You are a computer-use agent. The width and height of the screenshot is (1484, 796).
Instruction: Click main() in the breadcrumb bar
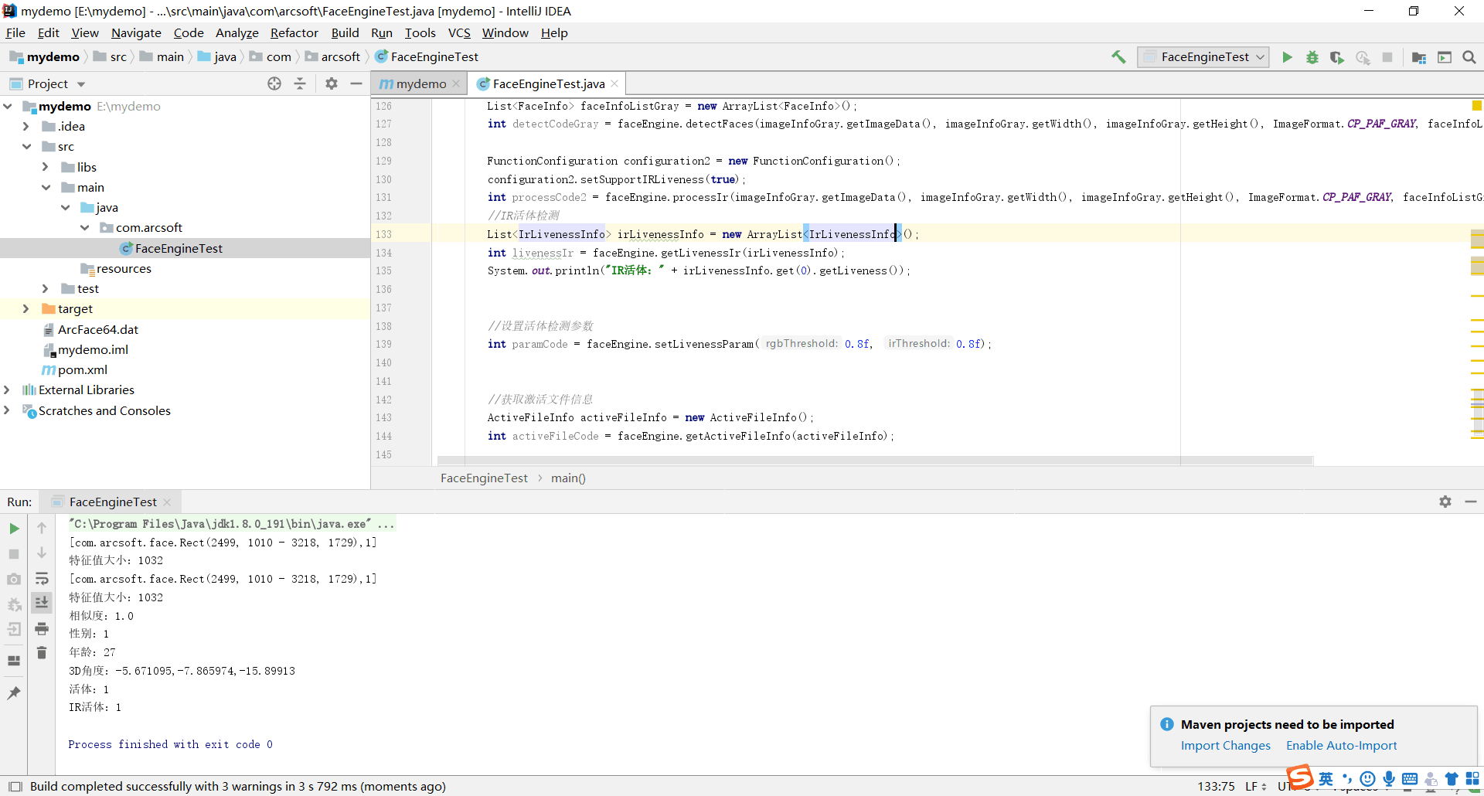click(568, 478)
